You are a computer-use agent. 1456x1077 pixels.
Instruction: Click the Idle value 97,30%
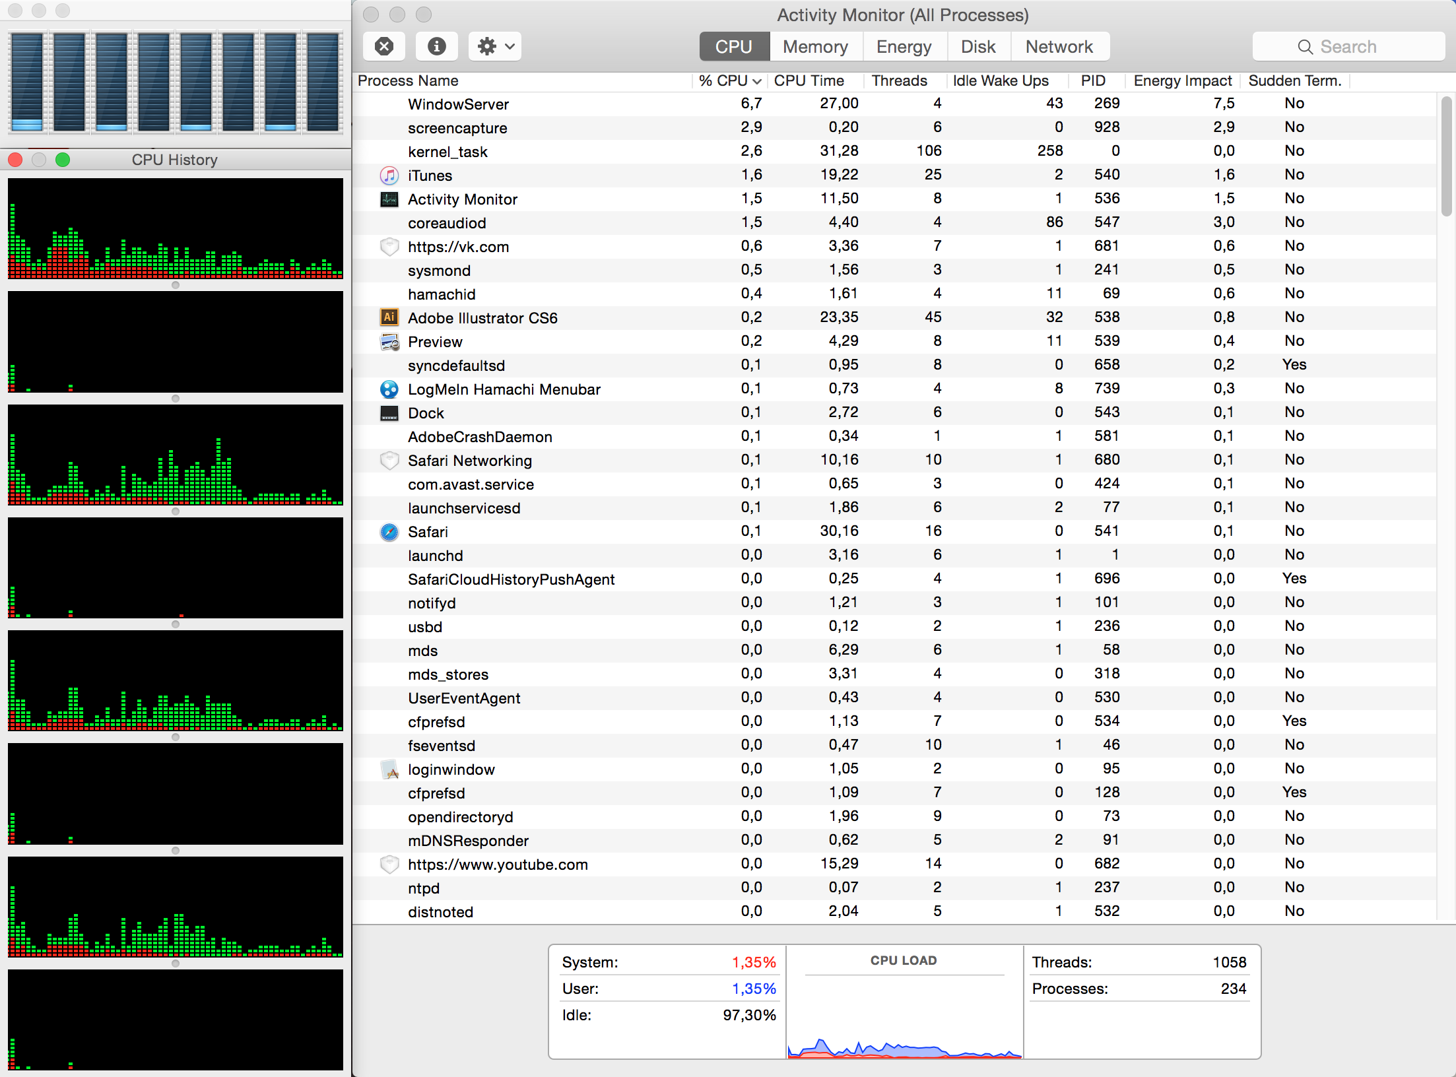749,1015
